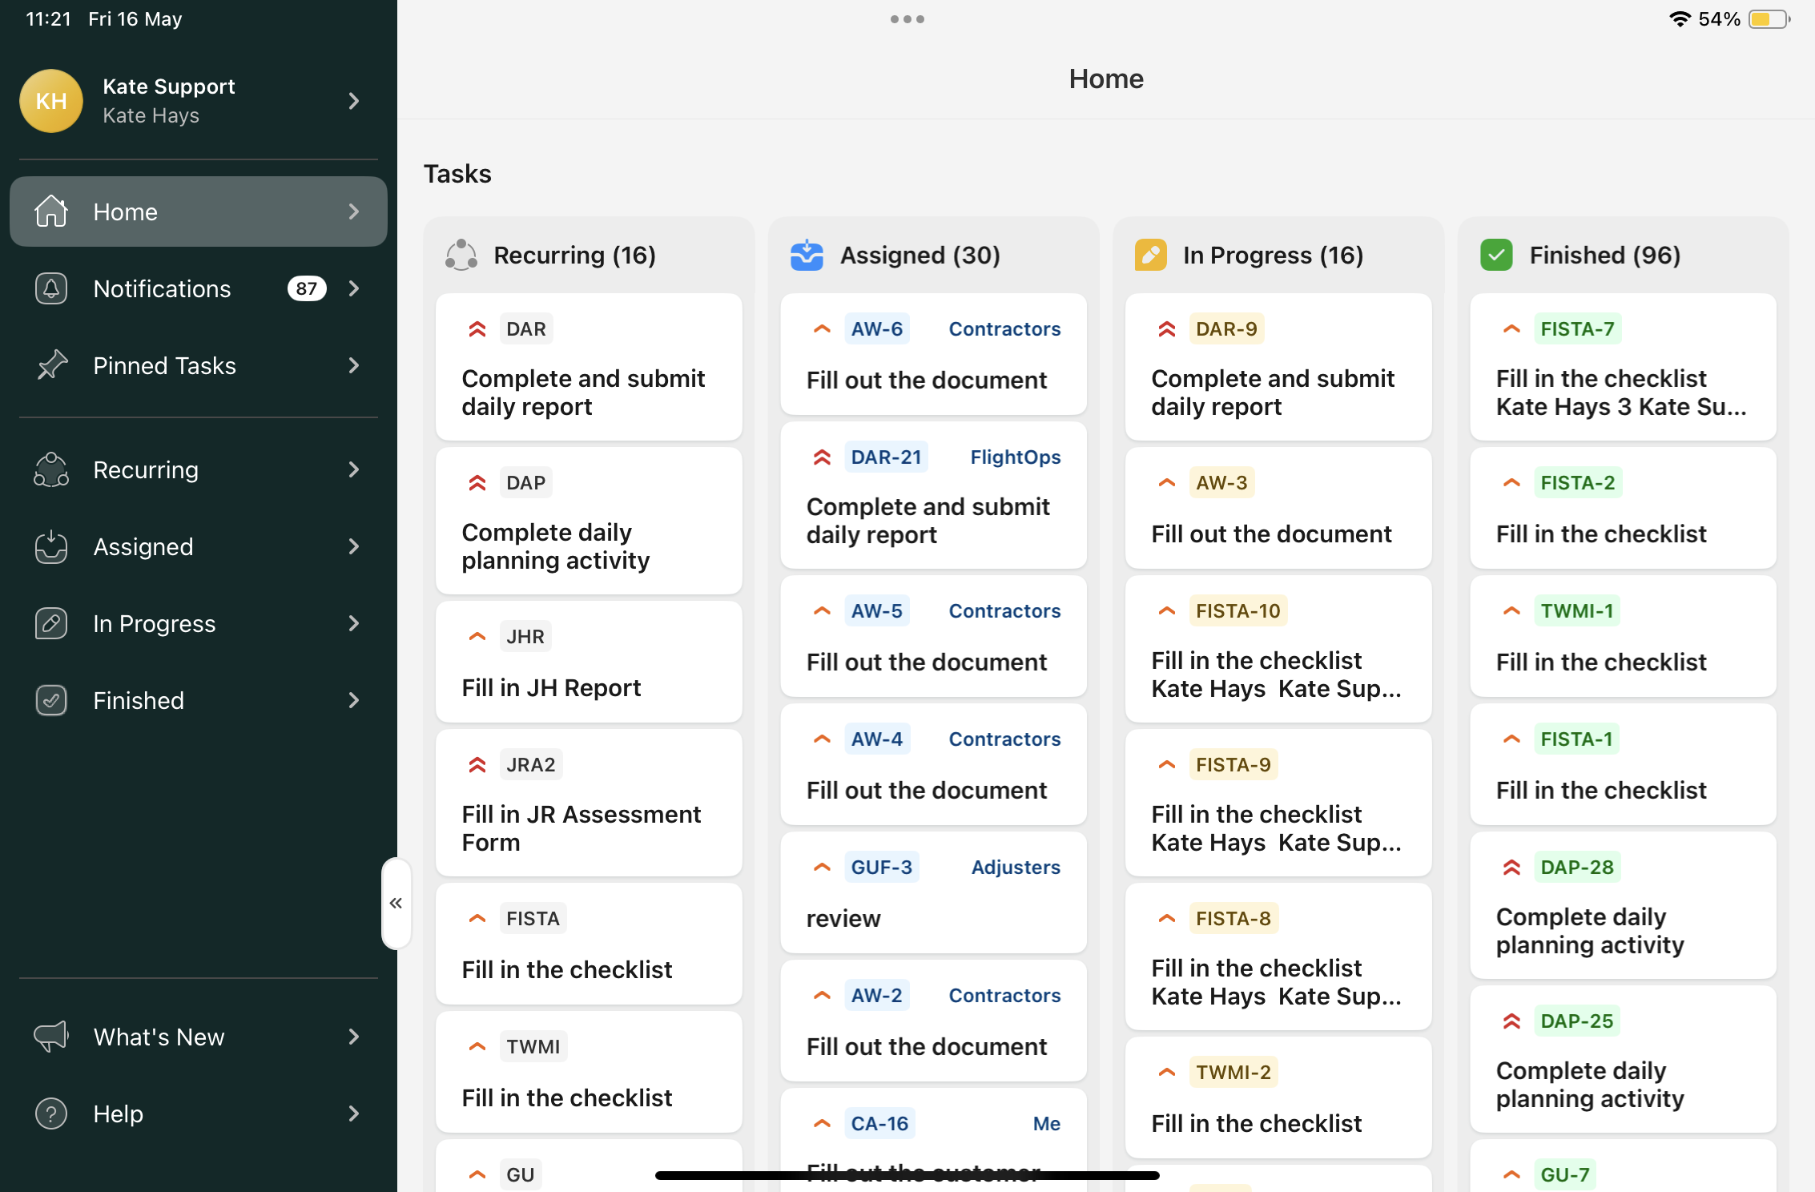This screenshot has height=1192, width=1815.
Task: Tap the three-dot multitasking menu at top
Action: point(907,19)
